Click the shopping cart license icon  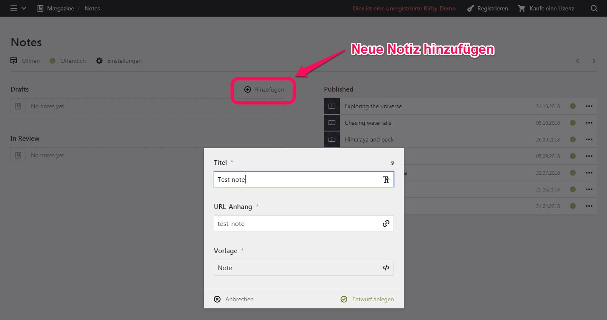[522, 8]
